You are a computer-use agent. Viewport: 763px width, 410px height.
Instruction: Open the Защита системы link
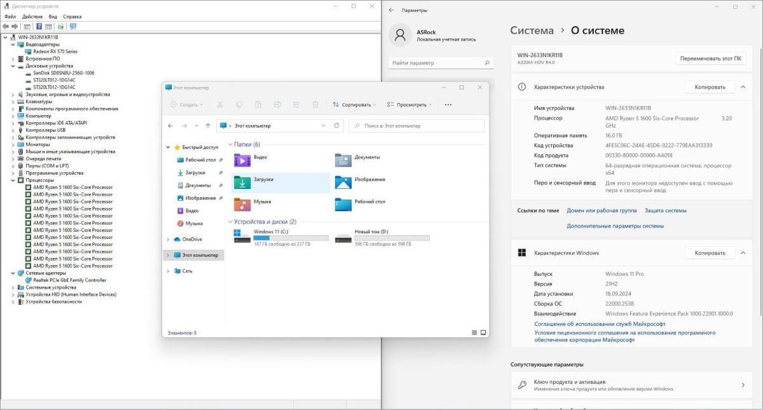click(x=665, y=210)
